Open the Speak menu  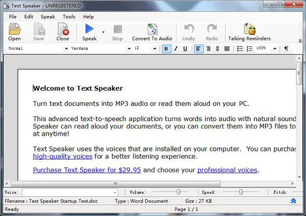pos(48,17)
